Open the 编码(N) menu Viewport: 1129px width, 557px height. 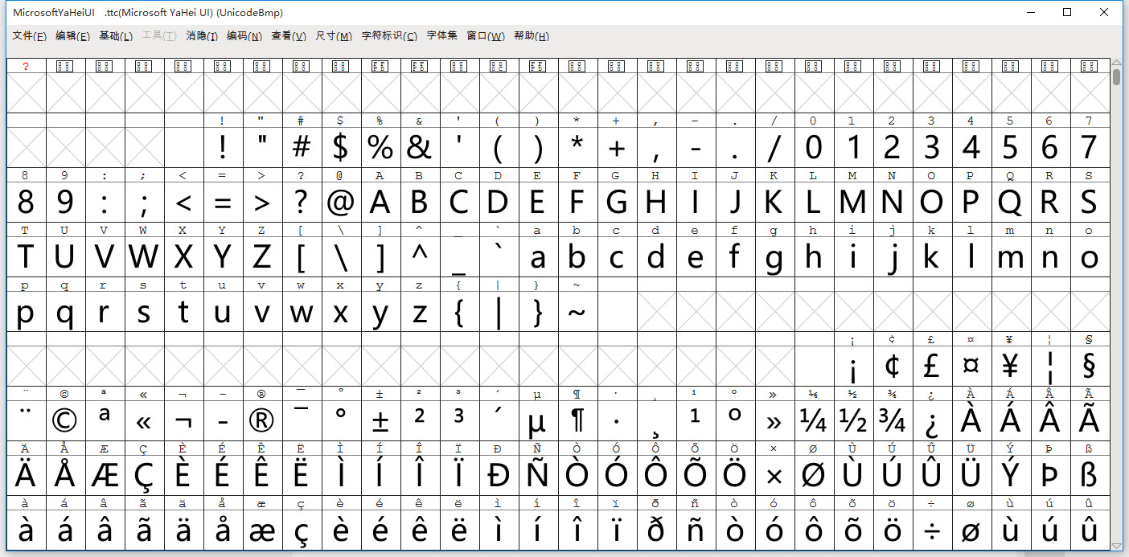click(x=245, y=36)
